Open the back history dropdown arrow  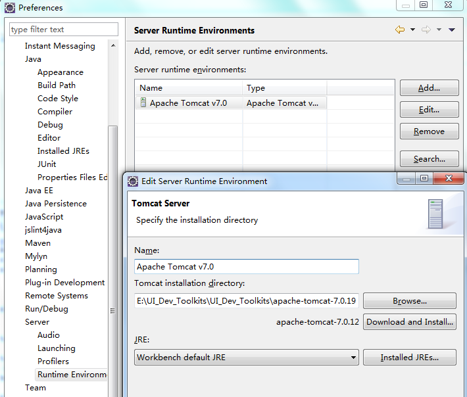coord(412,30)
